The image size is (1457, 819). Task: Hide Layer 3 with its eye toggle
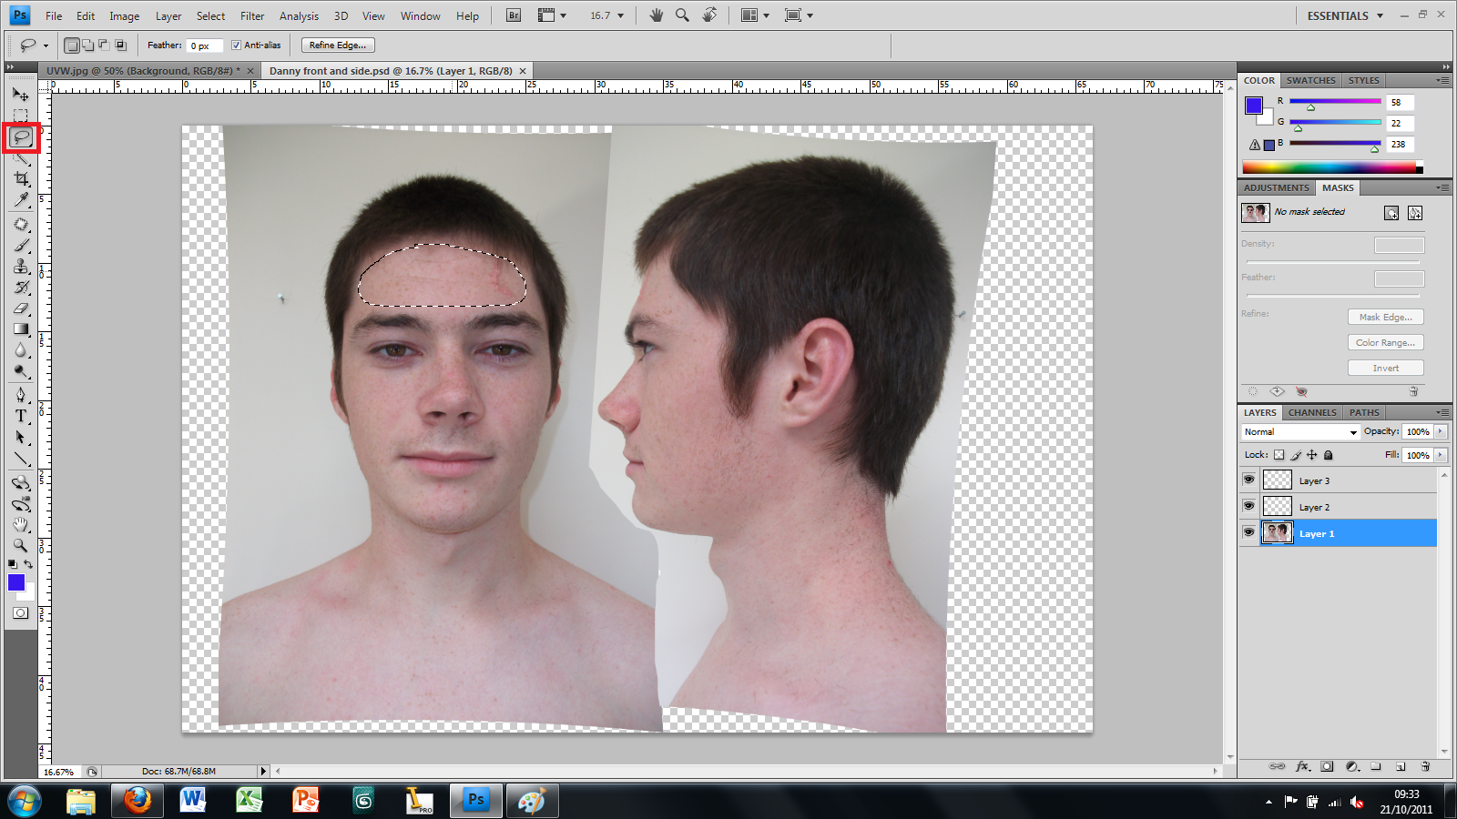click(1250, 480)
